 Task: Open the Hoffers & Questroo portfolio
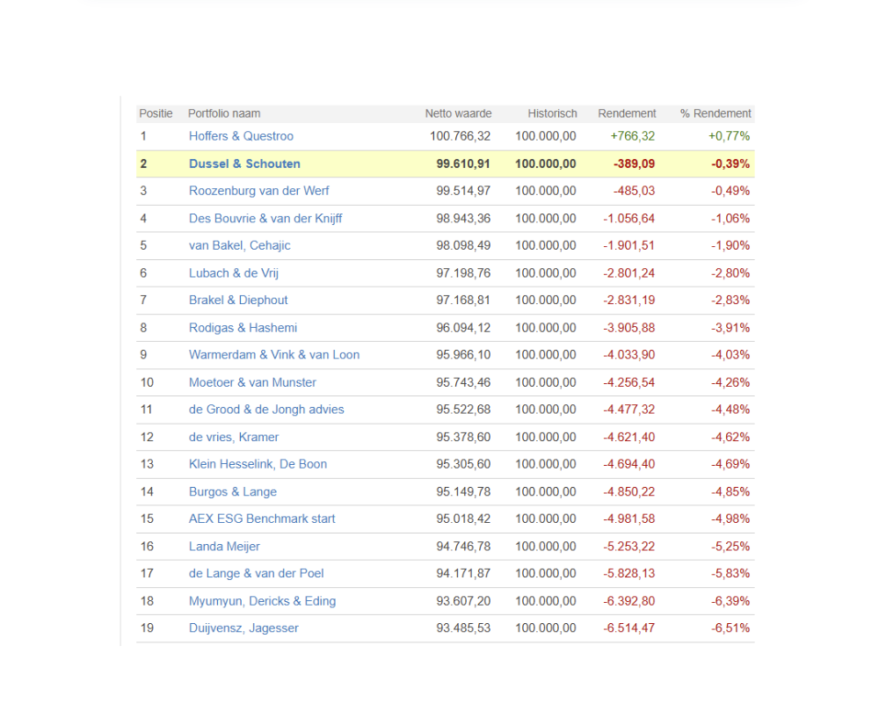tap(241, 136)
